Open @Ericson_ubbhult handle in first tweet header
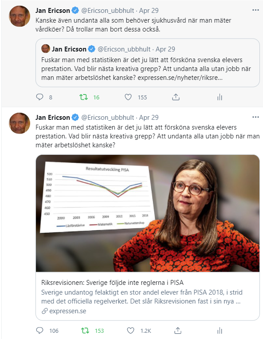This screenshot has width=263, height=339. pos(108,10)
